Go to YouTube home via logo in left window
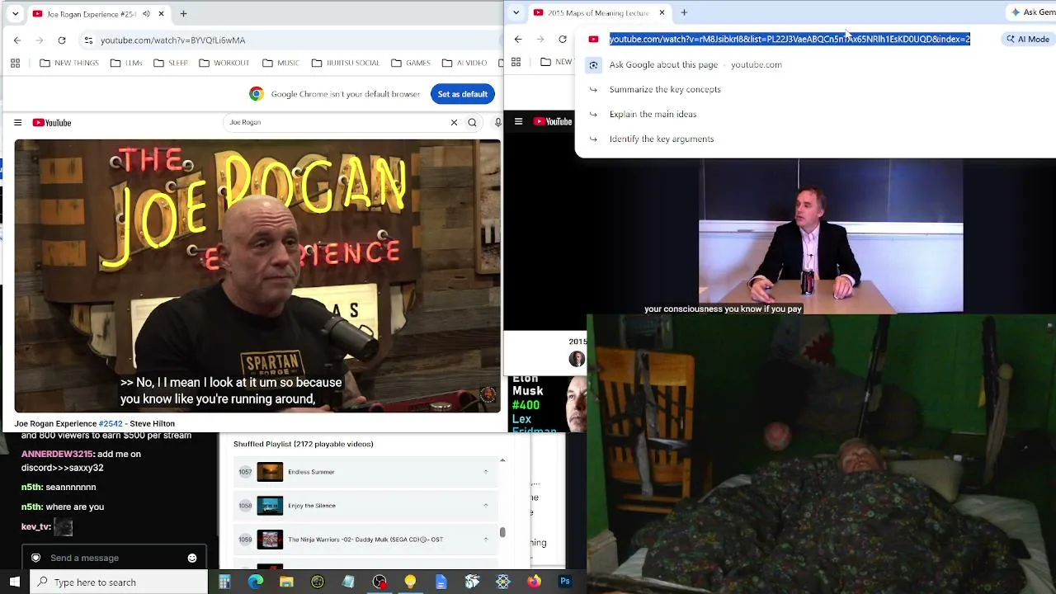 tap(52, 123)
